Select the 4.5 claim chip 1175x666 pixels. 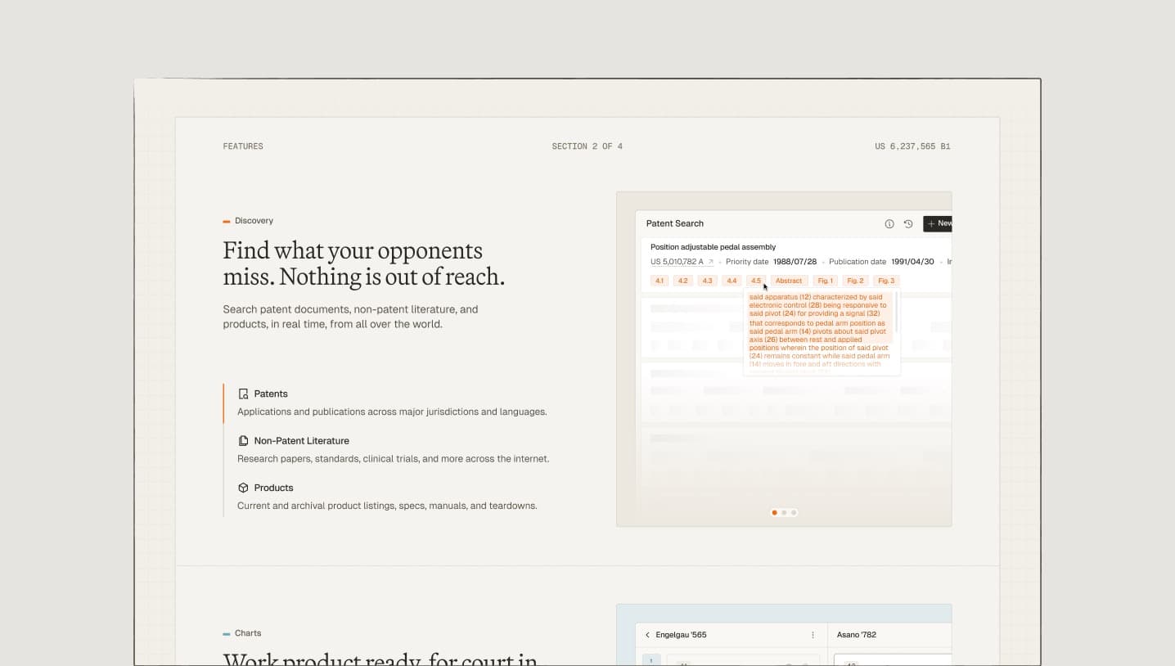[756, 281]
